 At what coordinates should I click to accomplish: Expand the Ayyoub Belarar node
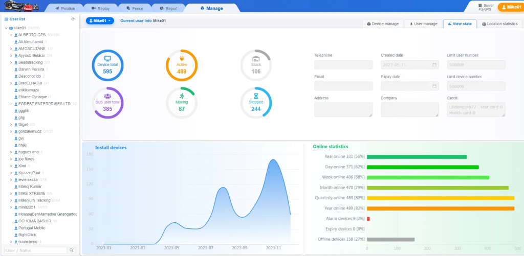[11, 55]
